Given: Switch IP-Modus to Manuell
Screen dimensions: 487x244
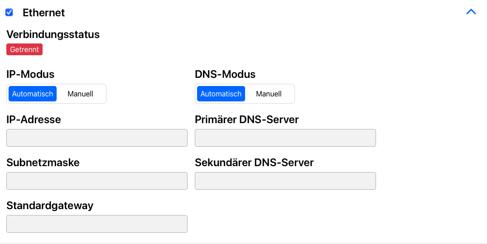Looking at the screenshot, I should [x=80, y=94].
